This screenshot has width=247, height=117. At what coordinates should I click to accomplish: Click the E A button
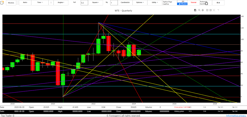(x=218, y=3)
